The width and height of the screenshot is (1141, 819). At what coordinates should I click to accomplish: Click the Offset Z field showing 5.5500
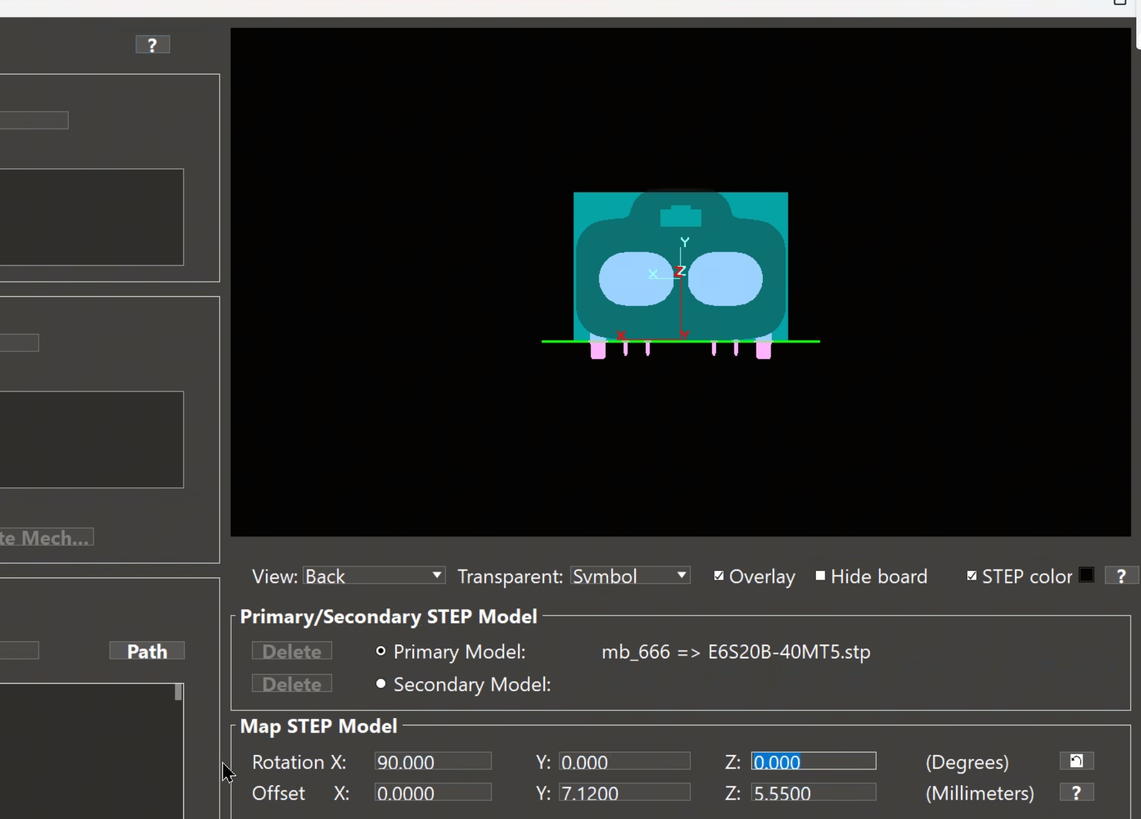pos(813,793)
